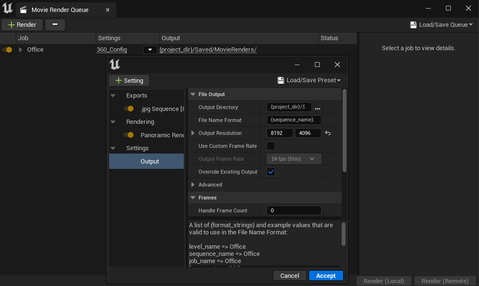Open the output path link for Office job
The height and width of the screenshot is (286, 479).
(x=208, y=50)
